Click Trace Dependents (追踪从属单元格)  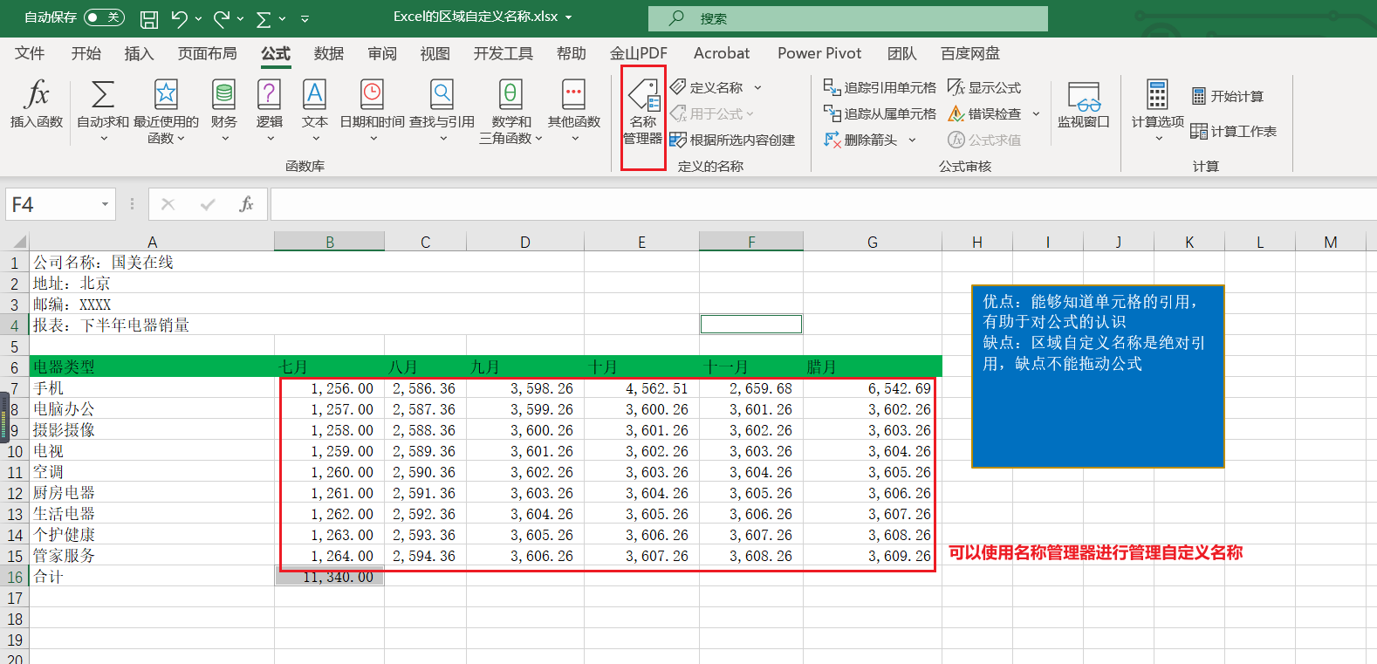click(x=880, y=113)
